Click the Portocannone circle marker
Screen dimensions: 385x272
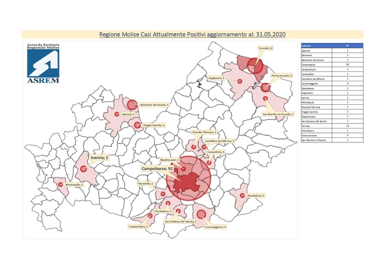click(x=266, y=87)
